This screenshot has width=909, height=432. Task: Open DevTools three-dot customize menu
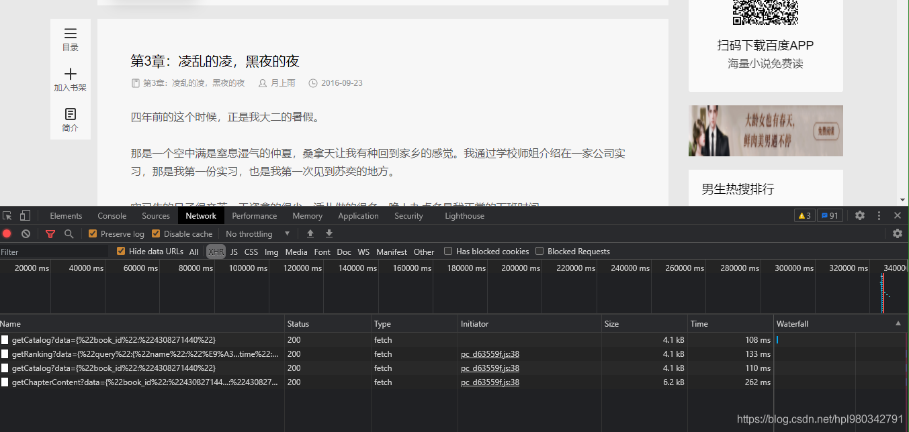879,216
